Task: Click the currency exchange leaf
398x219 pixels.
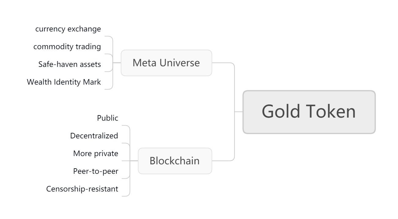Action: (x=68, y=29)
